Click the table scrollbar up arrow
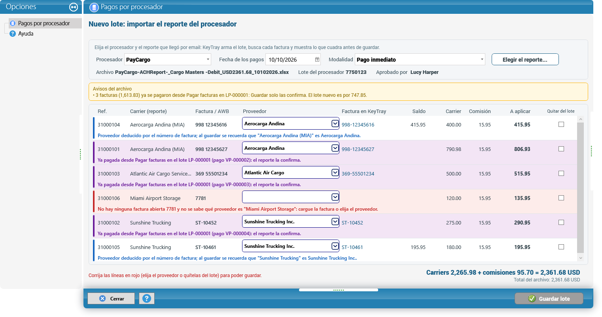602x317 pixels. 581,119
